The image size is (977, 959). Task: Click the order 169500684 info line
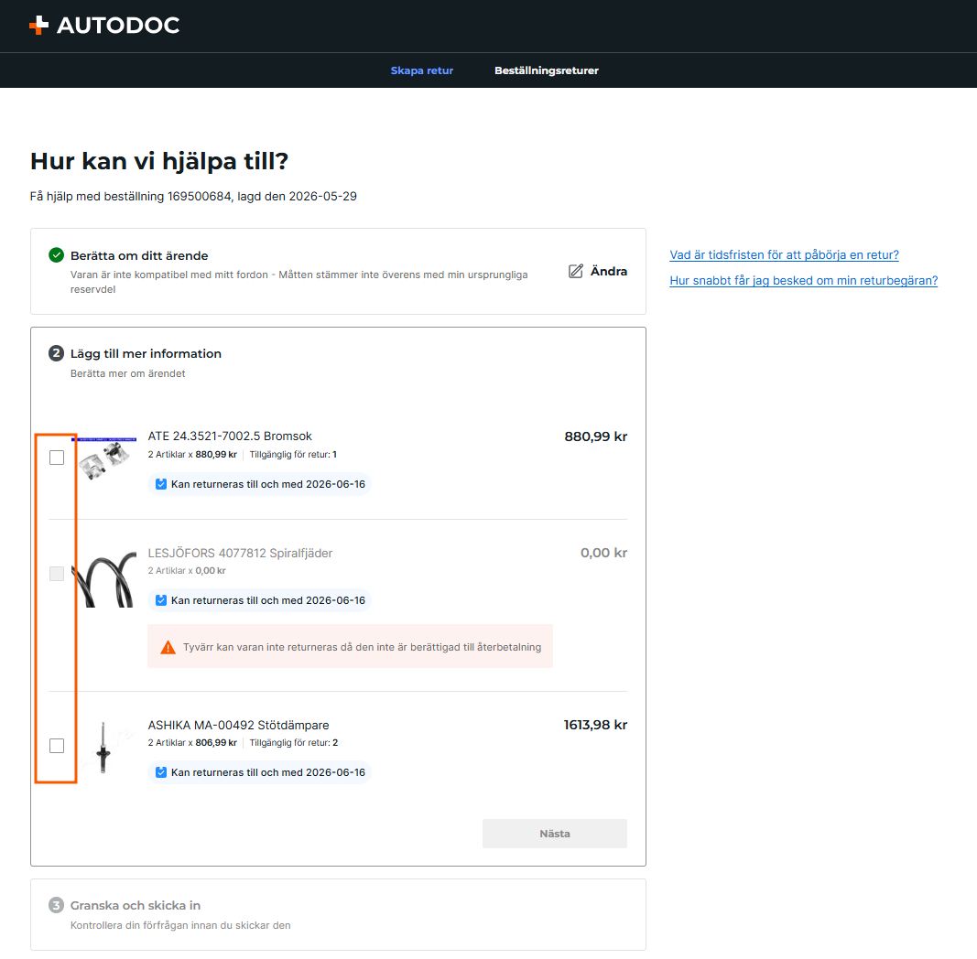point(193,196)
